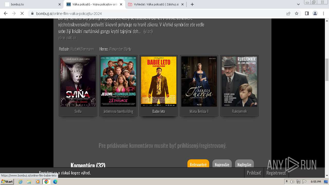Sort comments by Najnovšie
Screen dimensions: 329x185
click(x=222, y=164)
